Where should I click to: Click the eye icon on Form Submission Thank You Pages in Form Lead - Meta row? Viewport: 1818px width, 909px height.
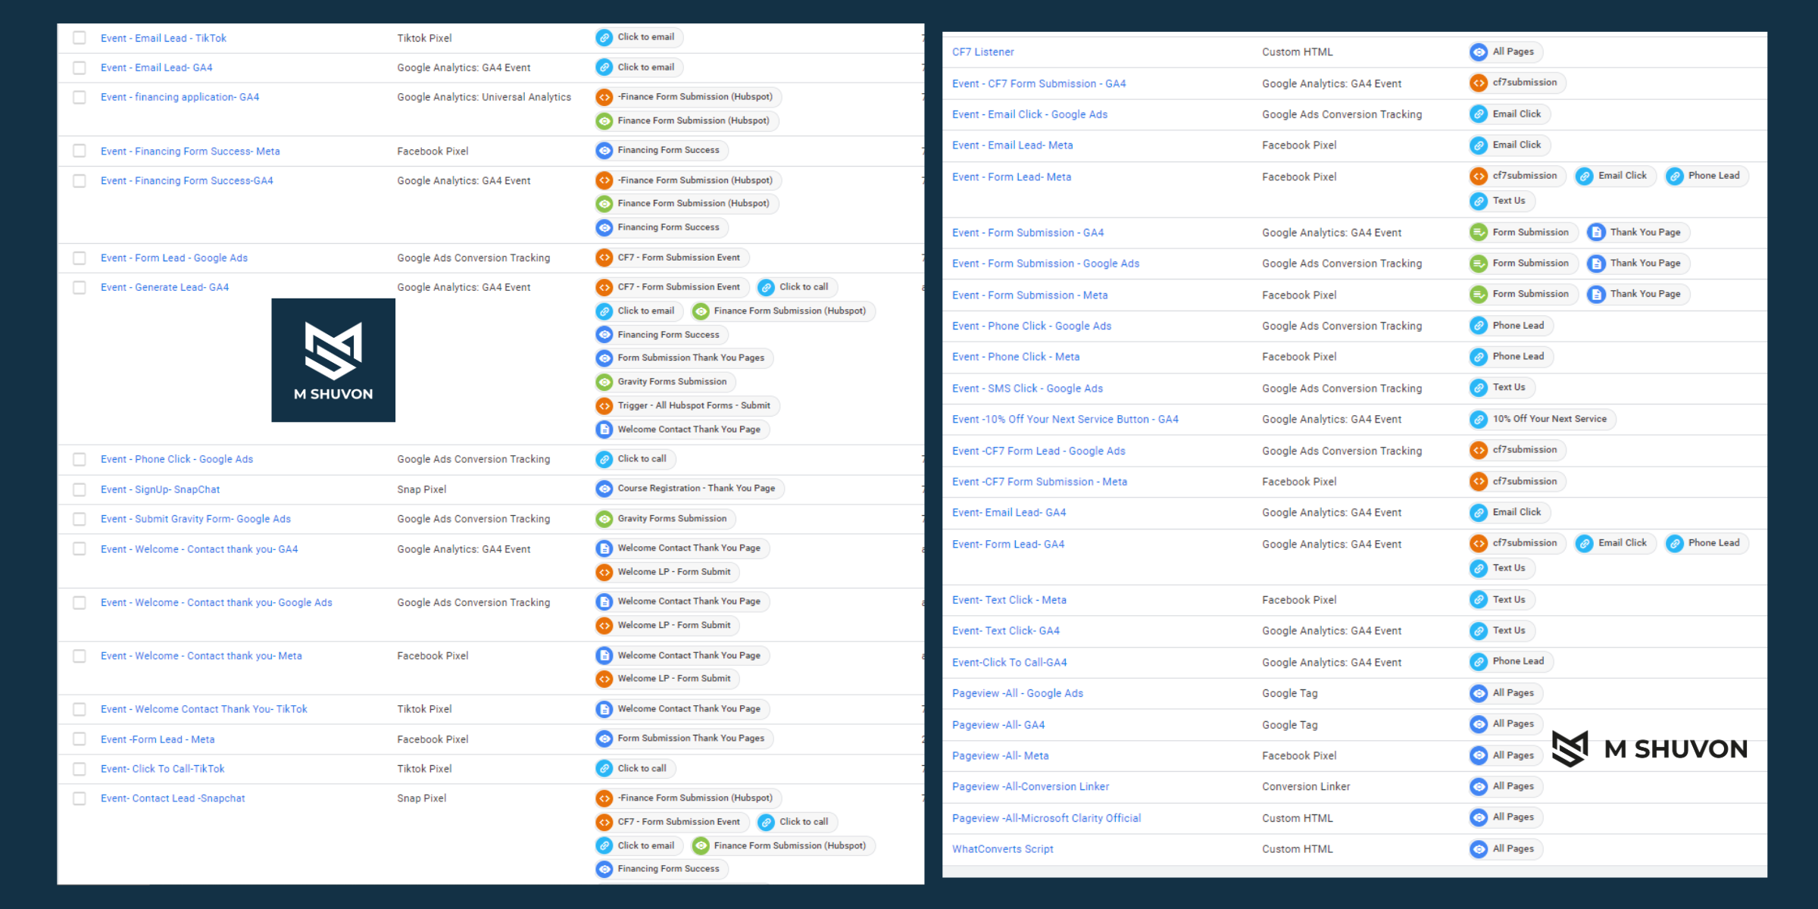[604, 739]
